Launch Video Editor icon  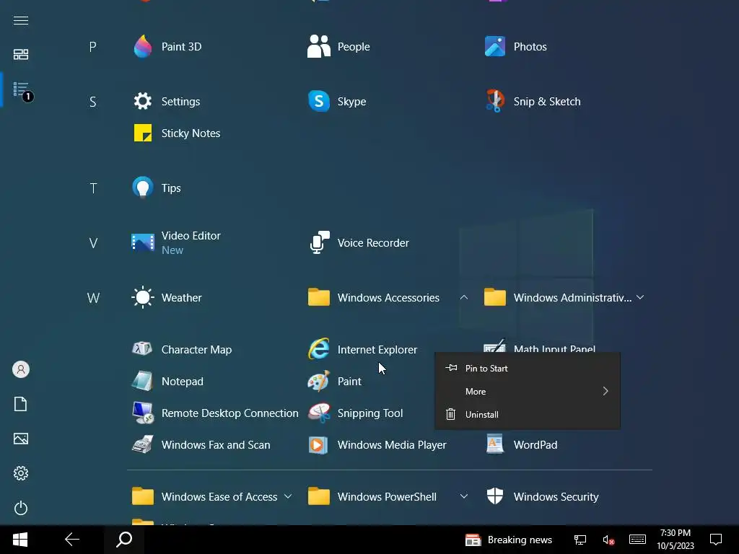(x=143, y=242)
